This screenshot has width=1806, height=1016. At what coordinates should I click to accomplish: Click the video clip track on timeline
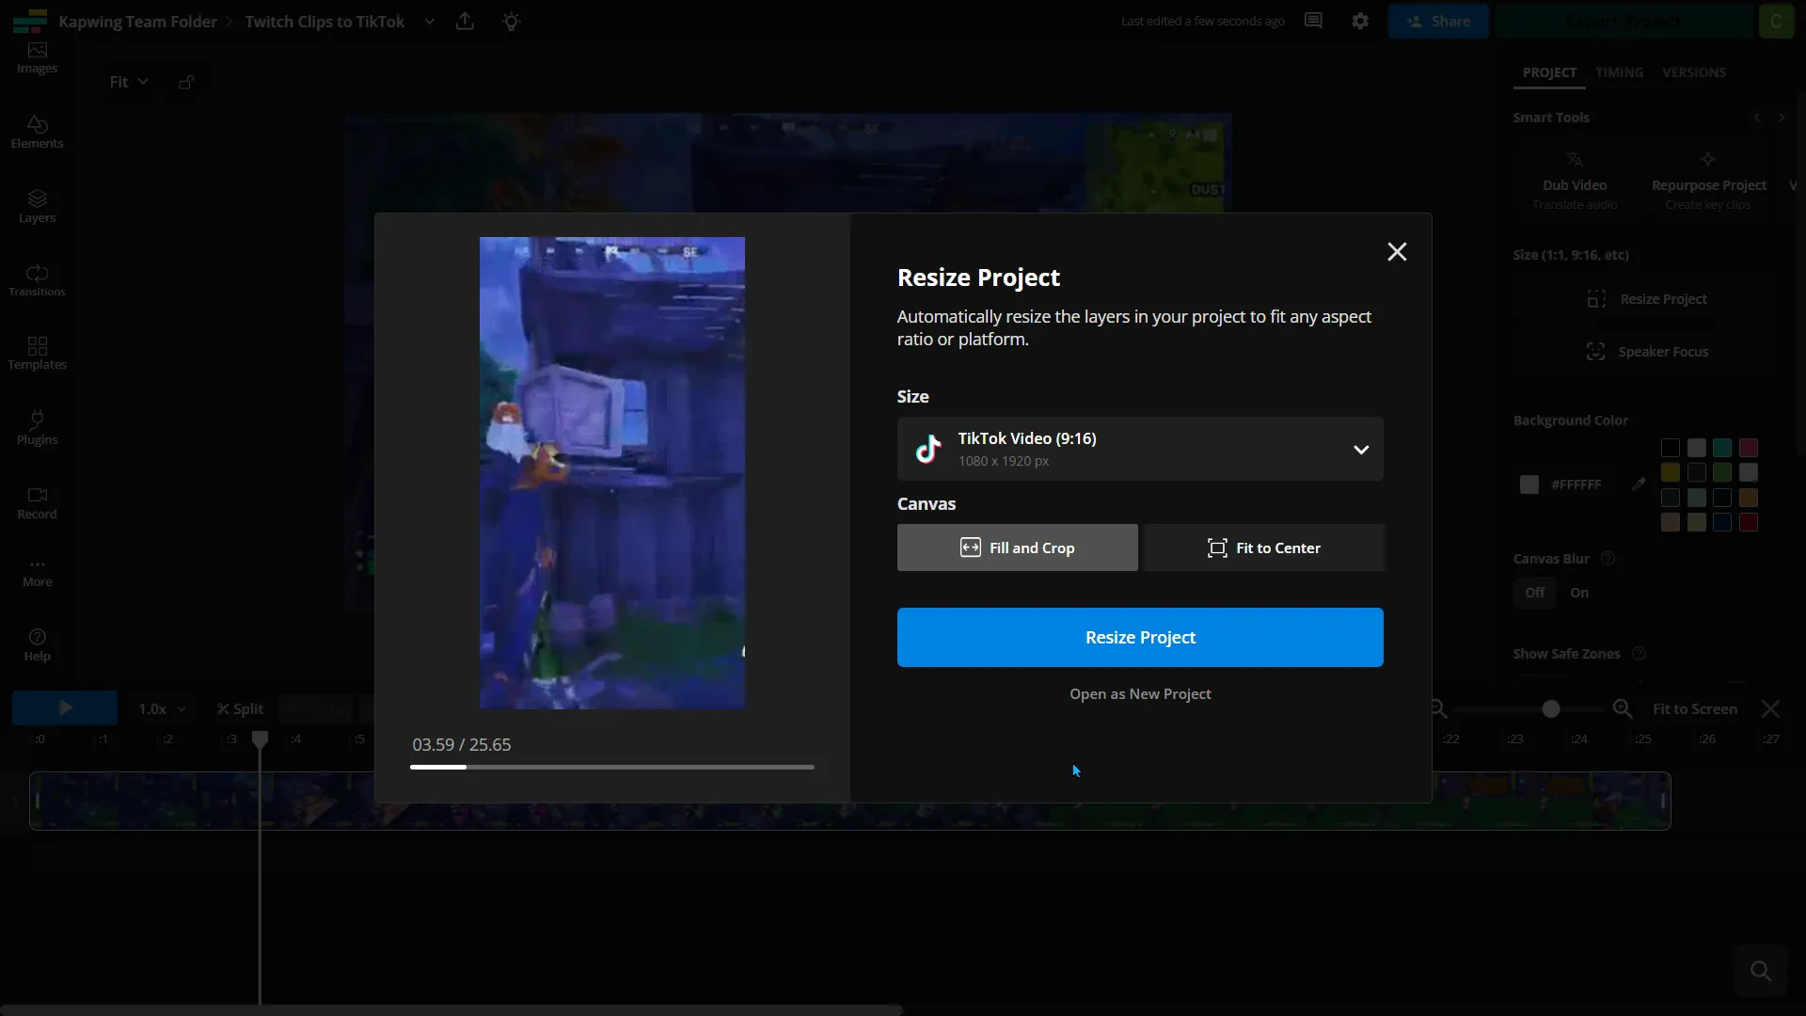[x=849, y=801]
